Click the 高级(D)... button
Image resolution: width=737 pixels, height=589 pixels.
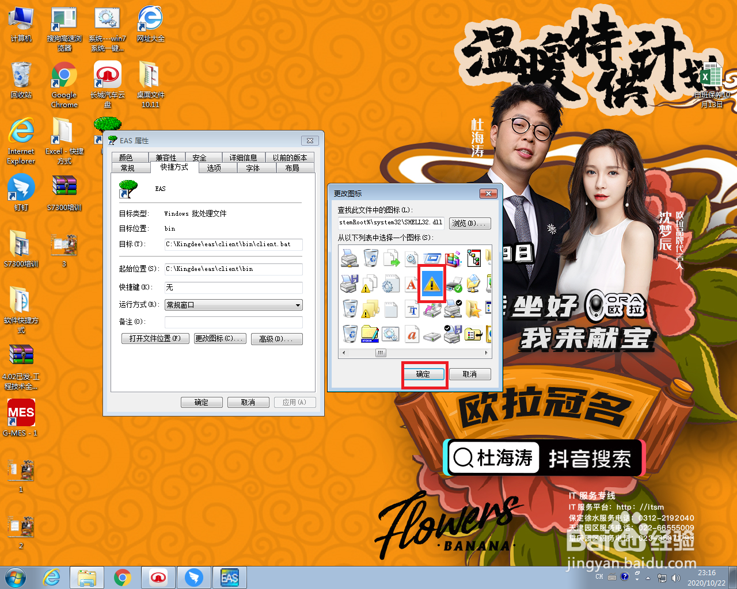click(276, 339)
